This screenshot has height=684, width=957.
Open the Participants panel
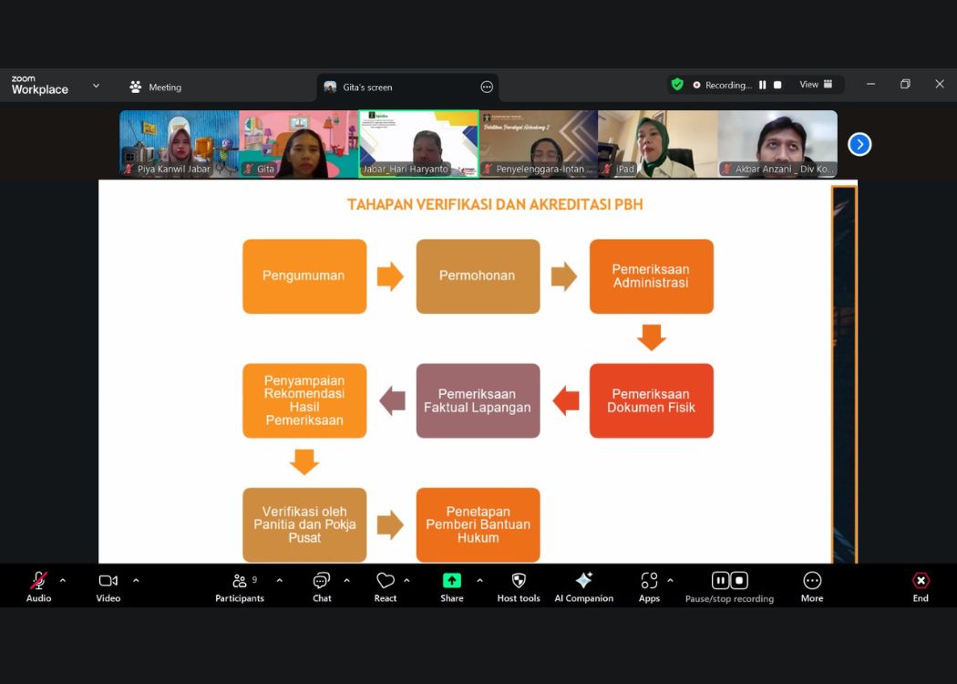point(240,586)
